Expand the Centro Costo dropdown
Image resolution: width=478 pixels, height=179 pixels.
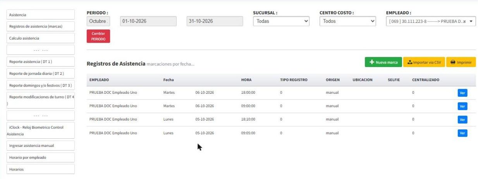[x=348, y=21]
